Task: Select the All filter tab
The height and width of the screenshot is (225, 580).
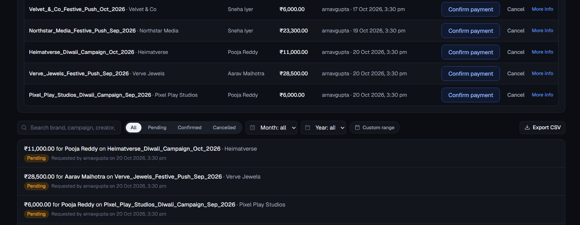Action: coord(134,128)
